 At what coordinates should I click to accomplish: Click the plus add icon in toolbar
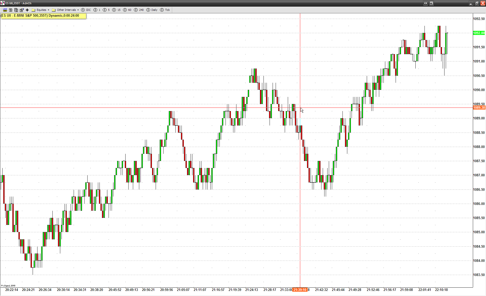(x=27, y=10)
